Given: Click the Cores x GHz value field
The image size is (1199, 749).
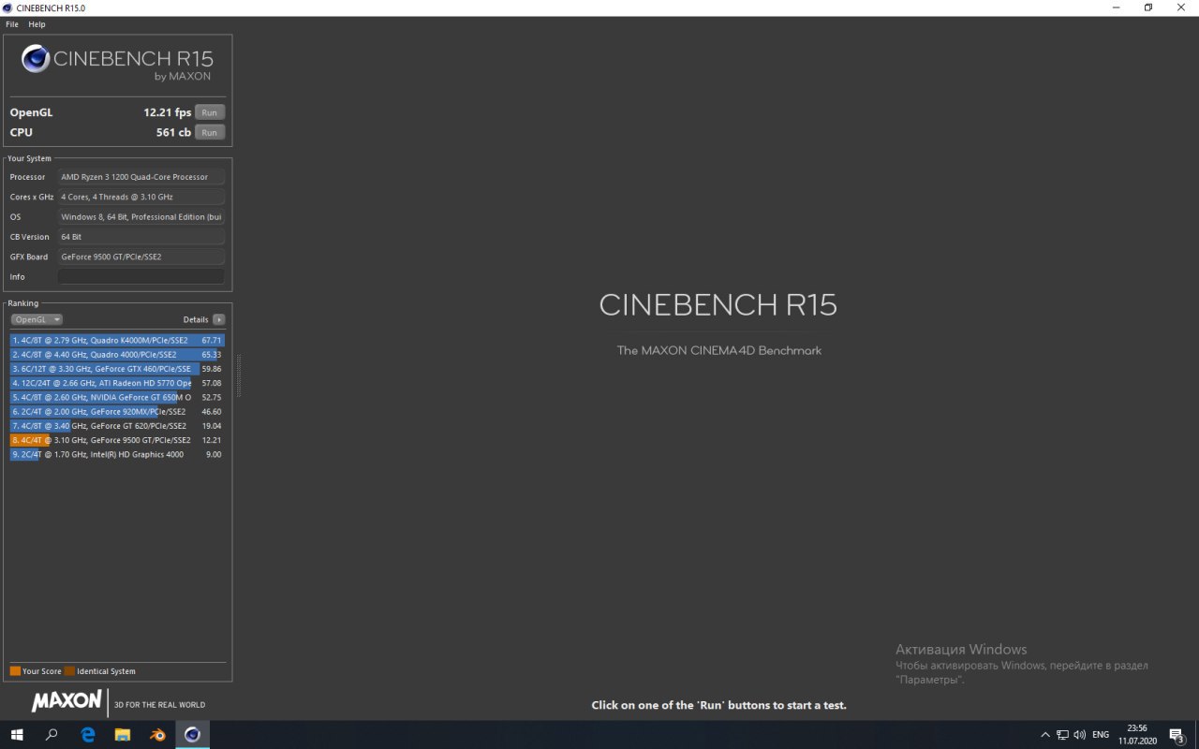Looking at the screenshot, I should pyautogui.click(x=141, y=197).
